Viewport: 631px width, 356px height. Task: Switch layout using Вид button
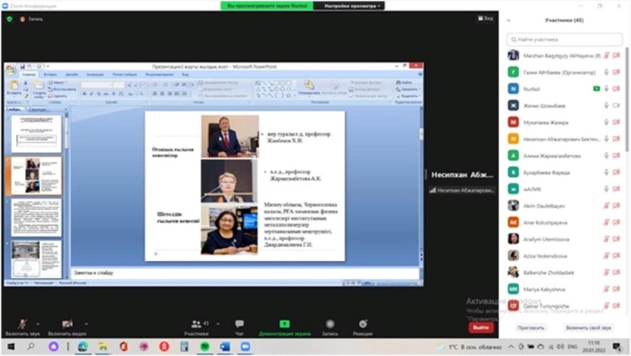(486, 18)
